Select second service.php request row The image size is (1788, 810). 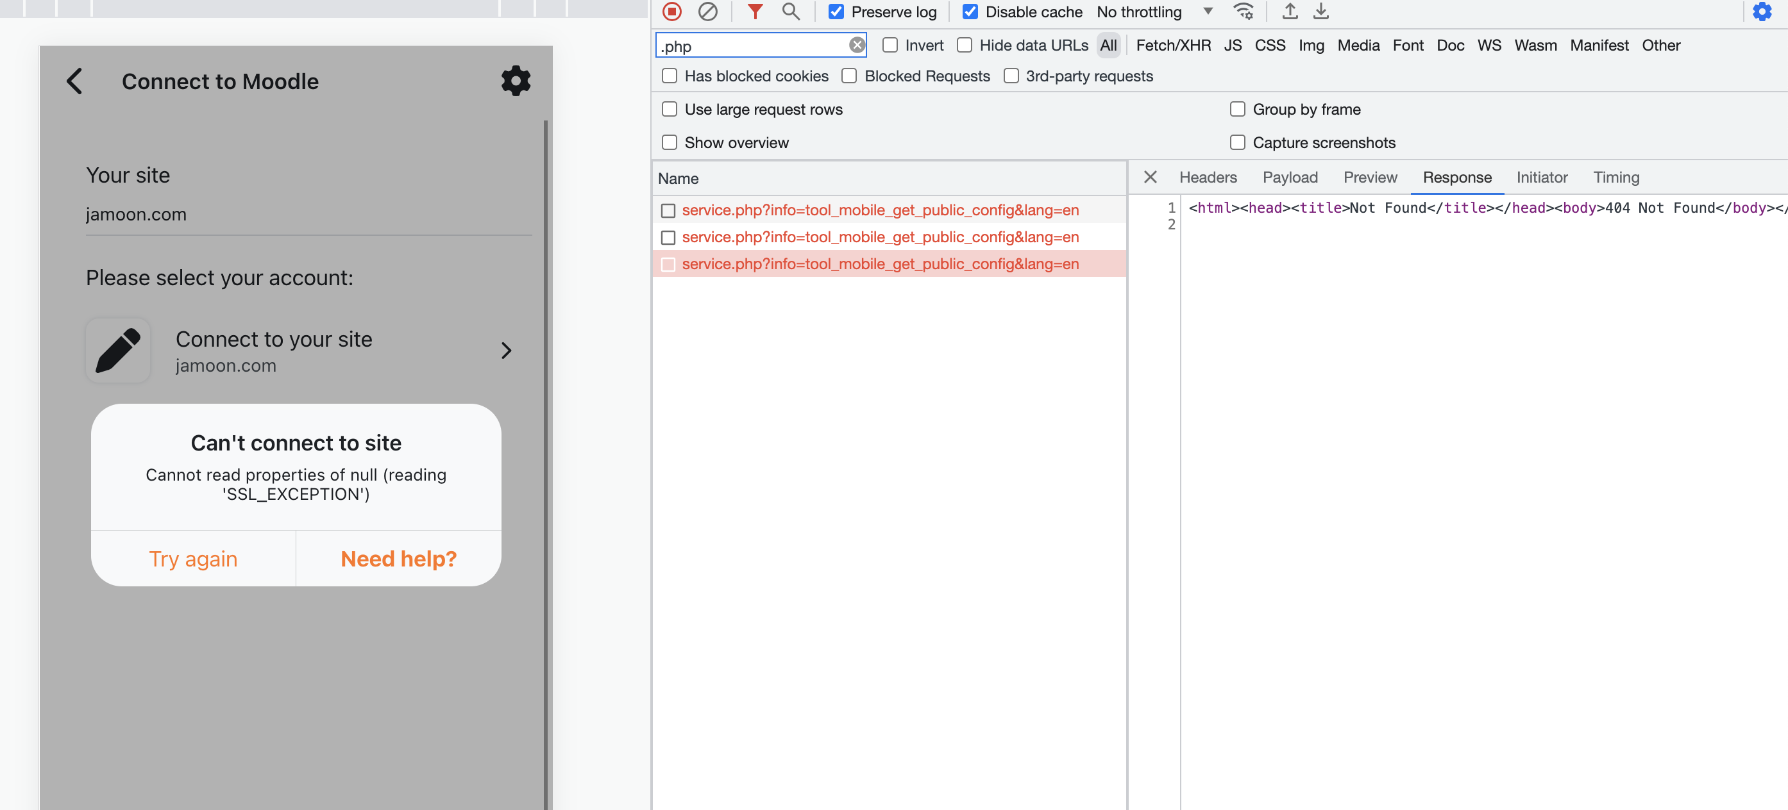coord(888,237)
